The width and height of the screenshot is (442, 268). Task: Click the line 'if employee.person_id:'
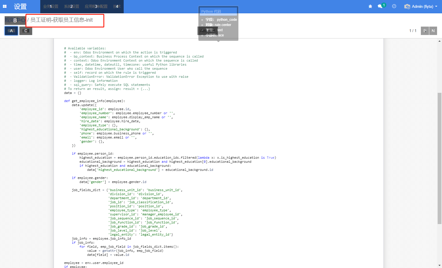[x=93, y=154]
